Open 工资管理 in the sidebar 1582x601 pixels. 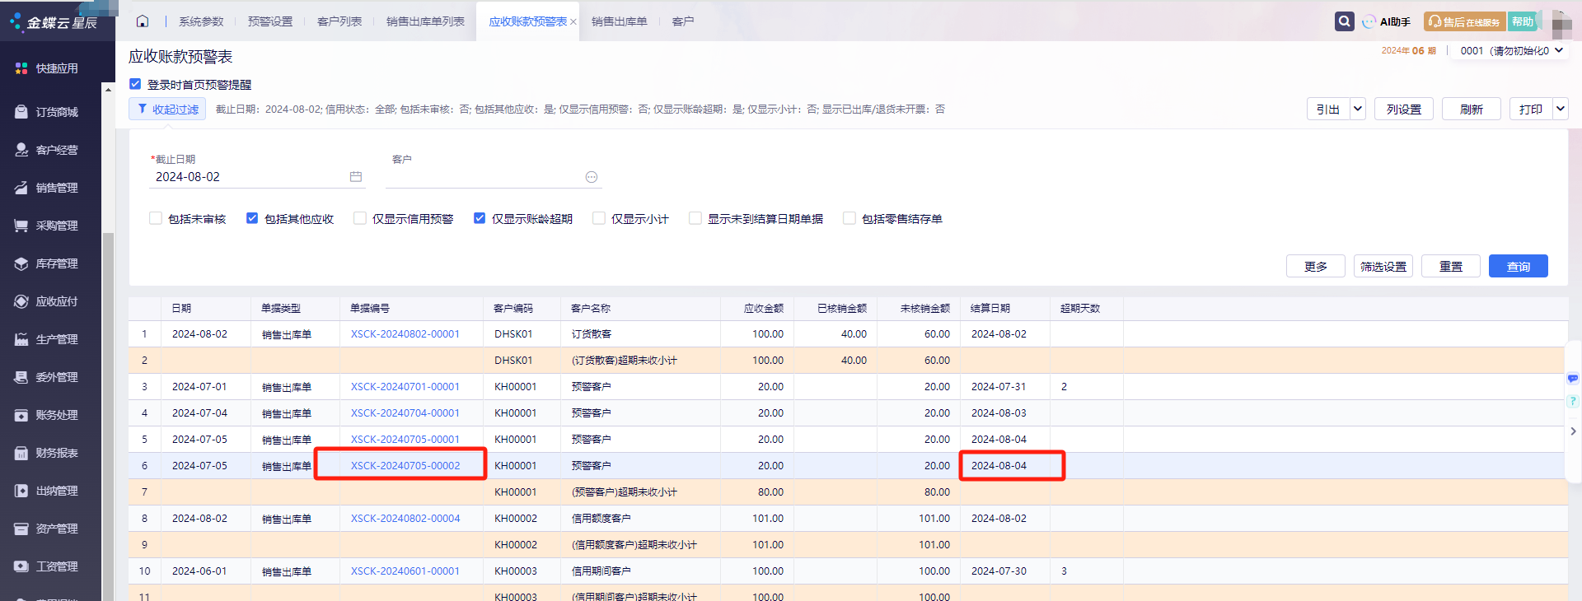47,566
